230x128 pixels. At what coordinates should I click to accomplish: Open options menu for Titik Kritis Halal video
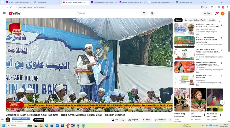click(222, 50)
